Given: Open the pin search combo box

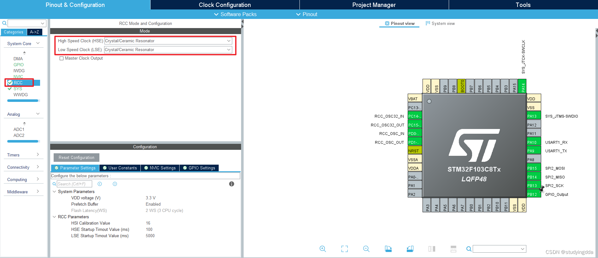Looking at the screenshot, I should 500,249.
